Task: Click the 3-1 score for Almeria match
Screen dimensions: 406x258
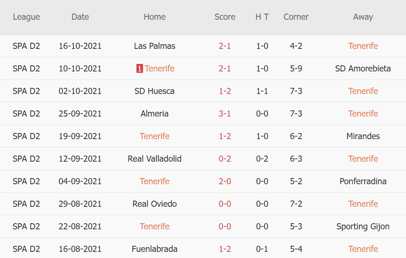Action: tap(225, 114)
